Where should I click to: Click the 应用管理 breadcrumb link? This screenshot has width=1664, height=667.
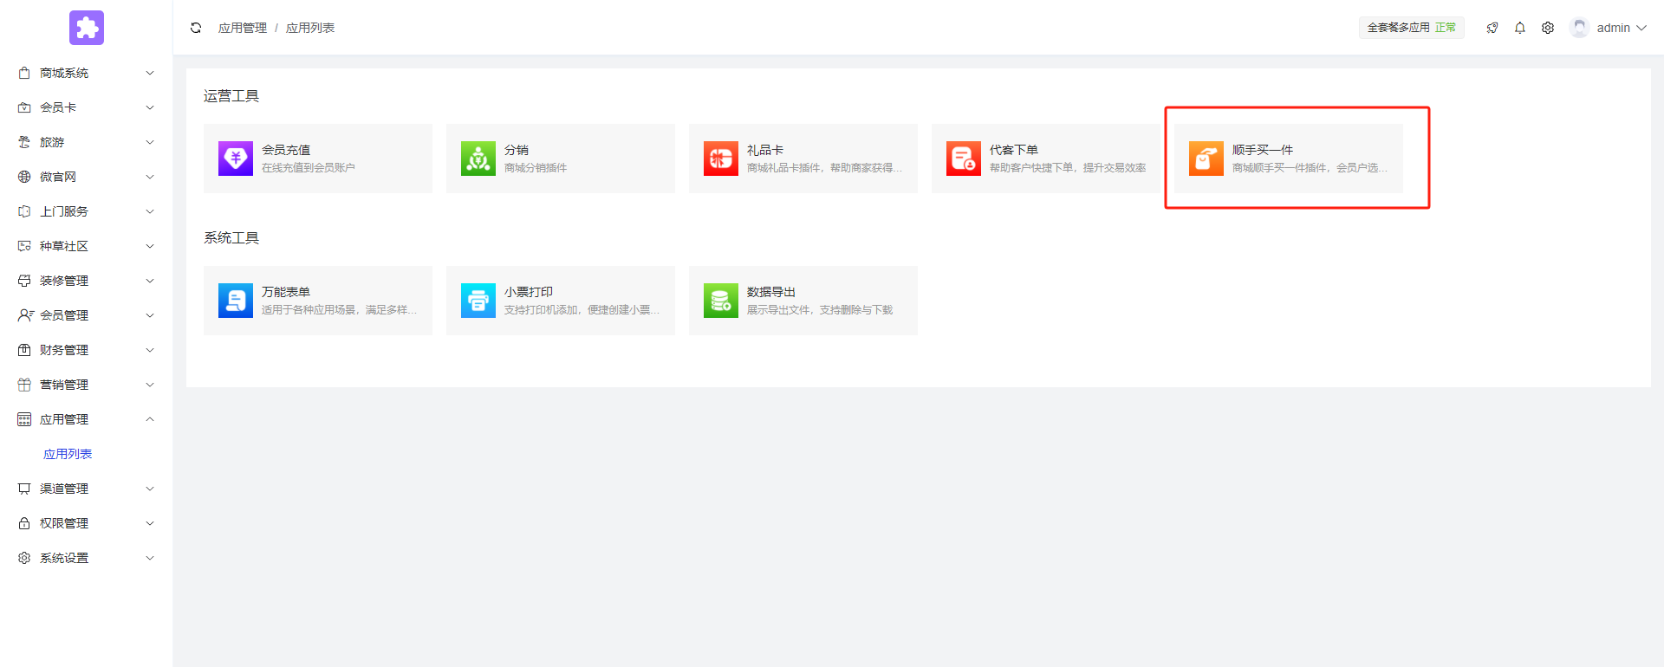243,28
